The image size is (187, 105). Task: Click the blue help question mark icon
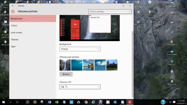pyautogui.click(x=163, y=102)
